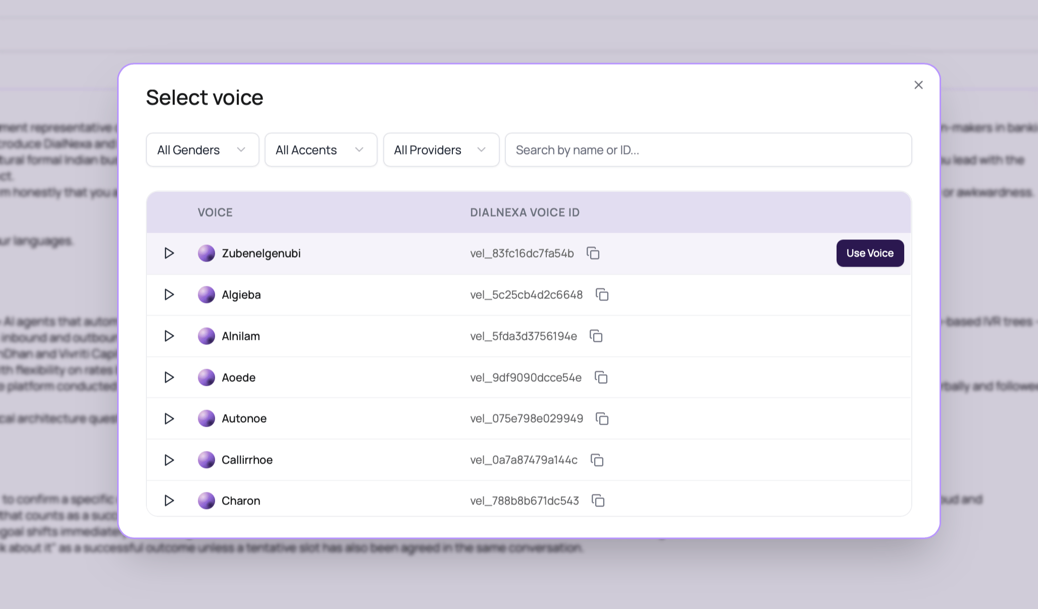
Task: Copy the Autonoe voice ID
Action: coord(602,419)
